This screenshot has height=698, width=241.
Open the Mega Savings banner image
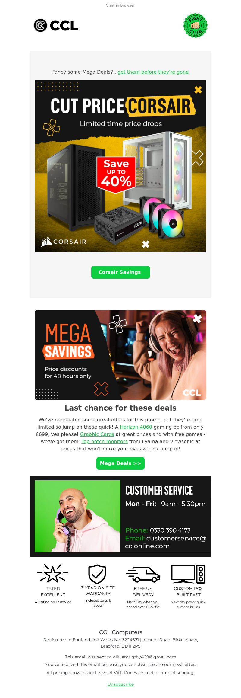120,355
